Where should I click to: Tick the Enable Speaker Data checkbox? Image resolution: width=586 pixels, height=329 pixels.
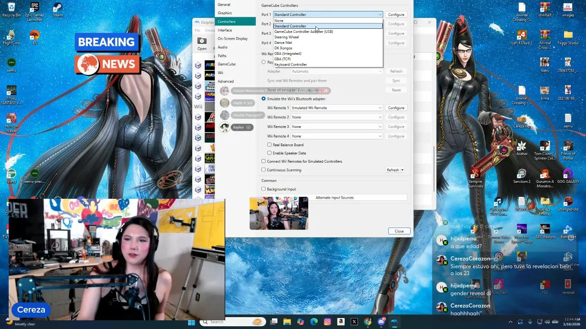(x=270, y=153)
